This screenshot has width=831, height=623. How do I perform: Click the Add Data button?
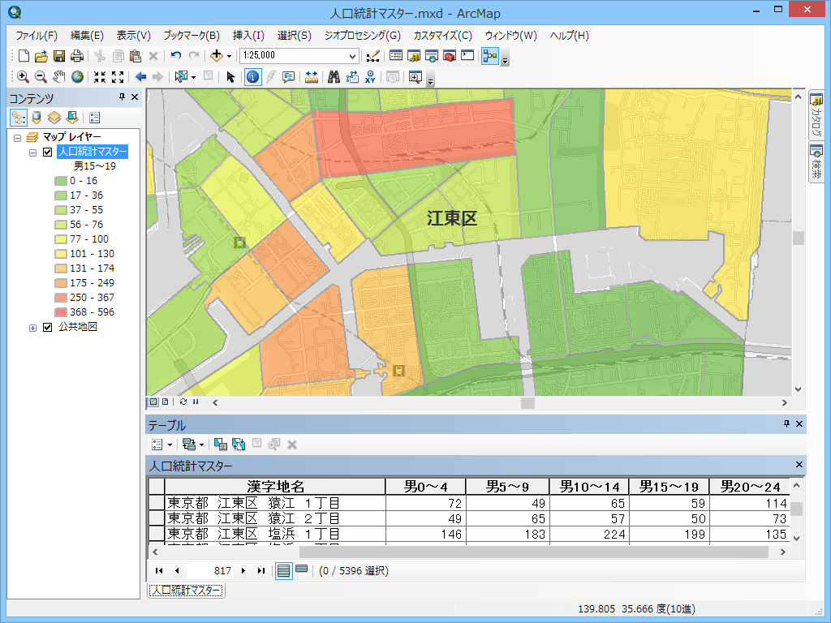pyautogui.click(x=216, y=56)
